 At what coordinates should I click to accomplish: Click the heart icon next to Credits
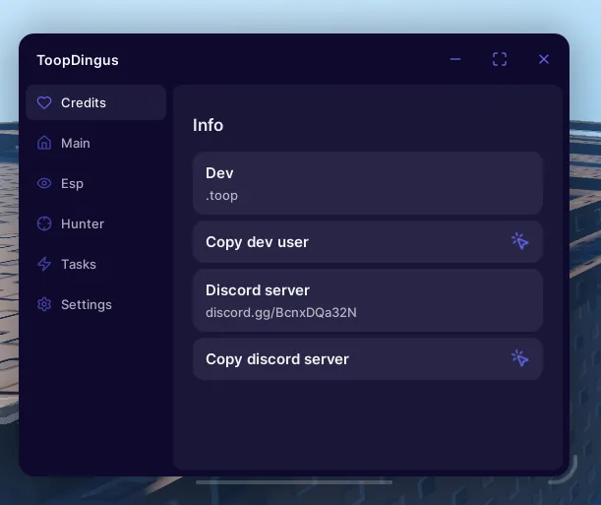click(44, 102)
